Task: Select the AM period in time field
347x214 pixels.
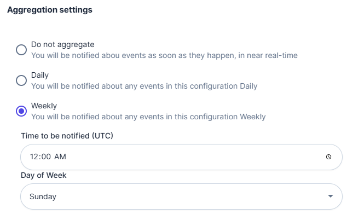Action: (x=60, y=157)
